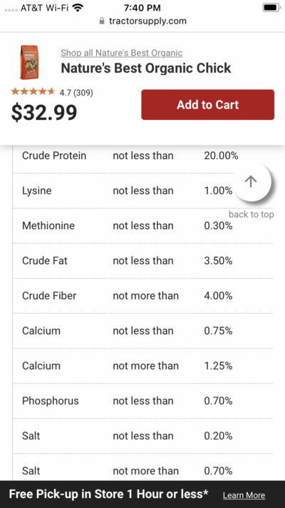Click Learn More in pickup banner

(x=244, y=495)
